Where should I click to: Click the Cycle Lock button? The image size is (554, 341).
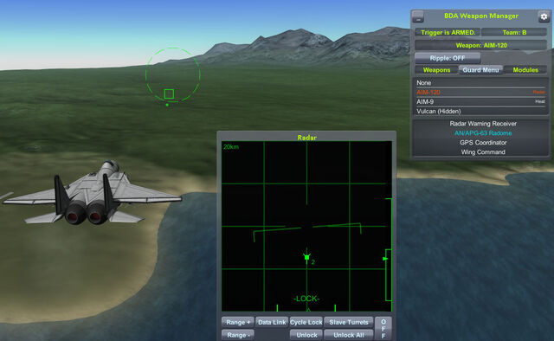click(306, 322)
